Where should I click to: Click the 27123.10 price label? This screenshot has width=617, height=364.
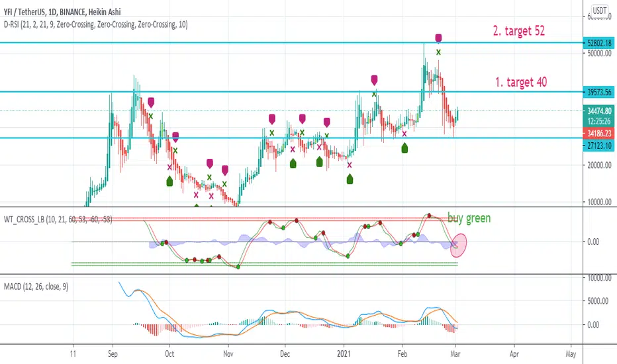tap(599, 146)
